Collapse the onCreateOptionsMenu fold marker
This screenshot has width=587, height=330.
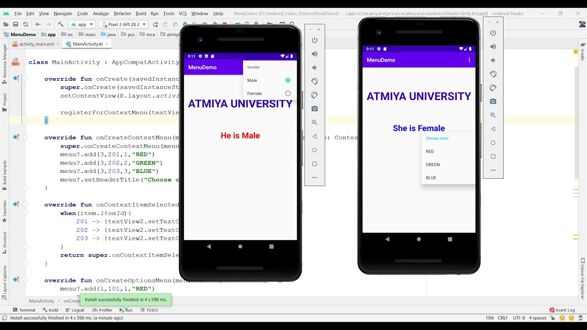point(26,280)
